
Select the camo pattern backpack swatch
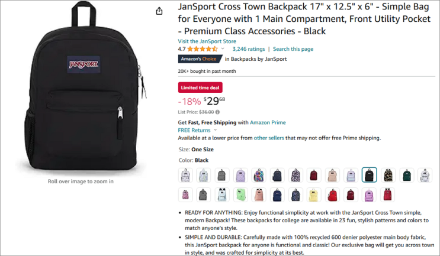(388, 175)
